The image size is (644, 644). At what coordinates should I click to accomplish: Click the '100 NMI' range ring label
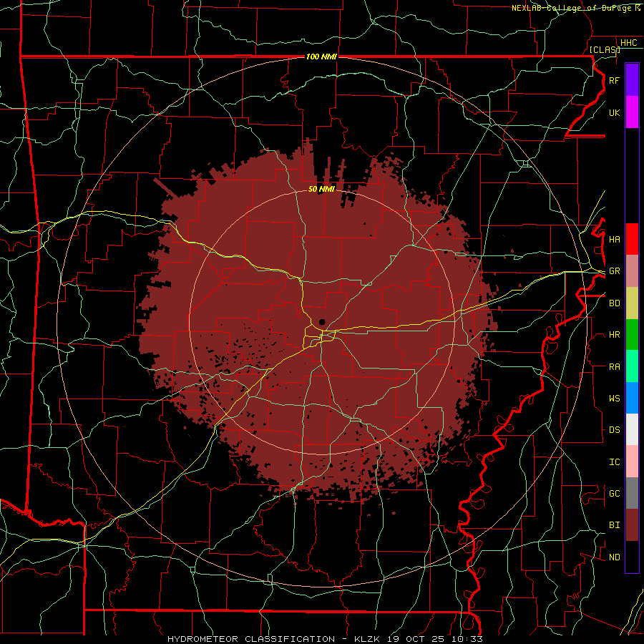point(321,57)
